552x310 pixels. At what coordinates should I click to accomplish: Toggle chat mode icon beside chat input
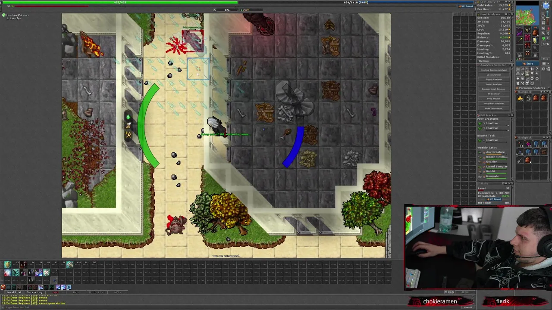(3, 307)
